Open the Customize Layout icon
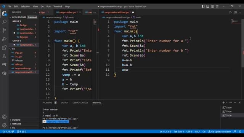Image resolution: width=244 pixels, height=137 pixels. click(x=217, y=6)
